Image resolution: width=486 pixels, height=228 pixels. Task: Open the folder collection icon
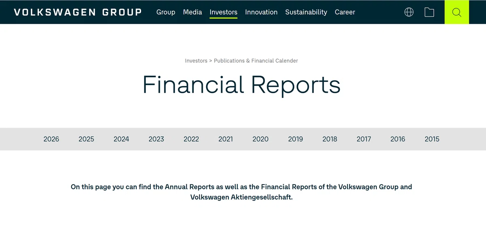pyautogui.click(x=429, y=12)
